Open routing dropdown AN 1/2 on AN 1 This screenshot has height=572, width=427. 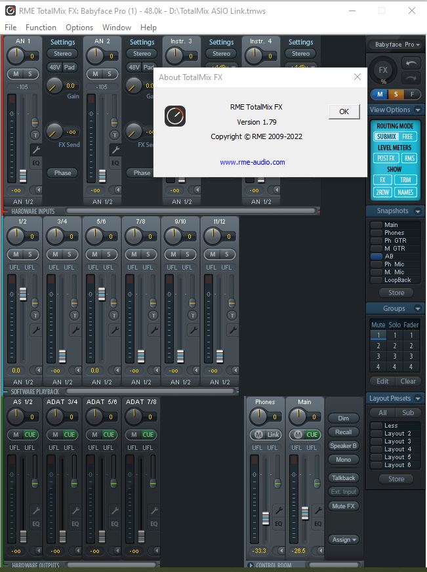point(23,202)
